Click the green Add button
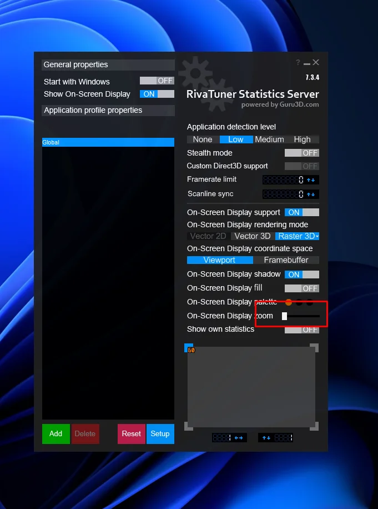Image resolution: width=378 pixels, height=509 pixels. pos(56,433)
